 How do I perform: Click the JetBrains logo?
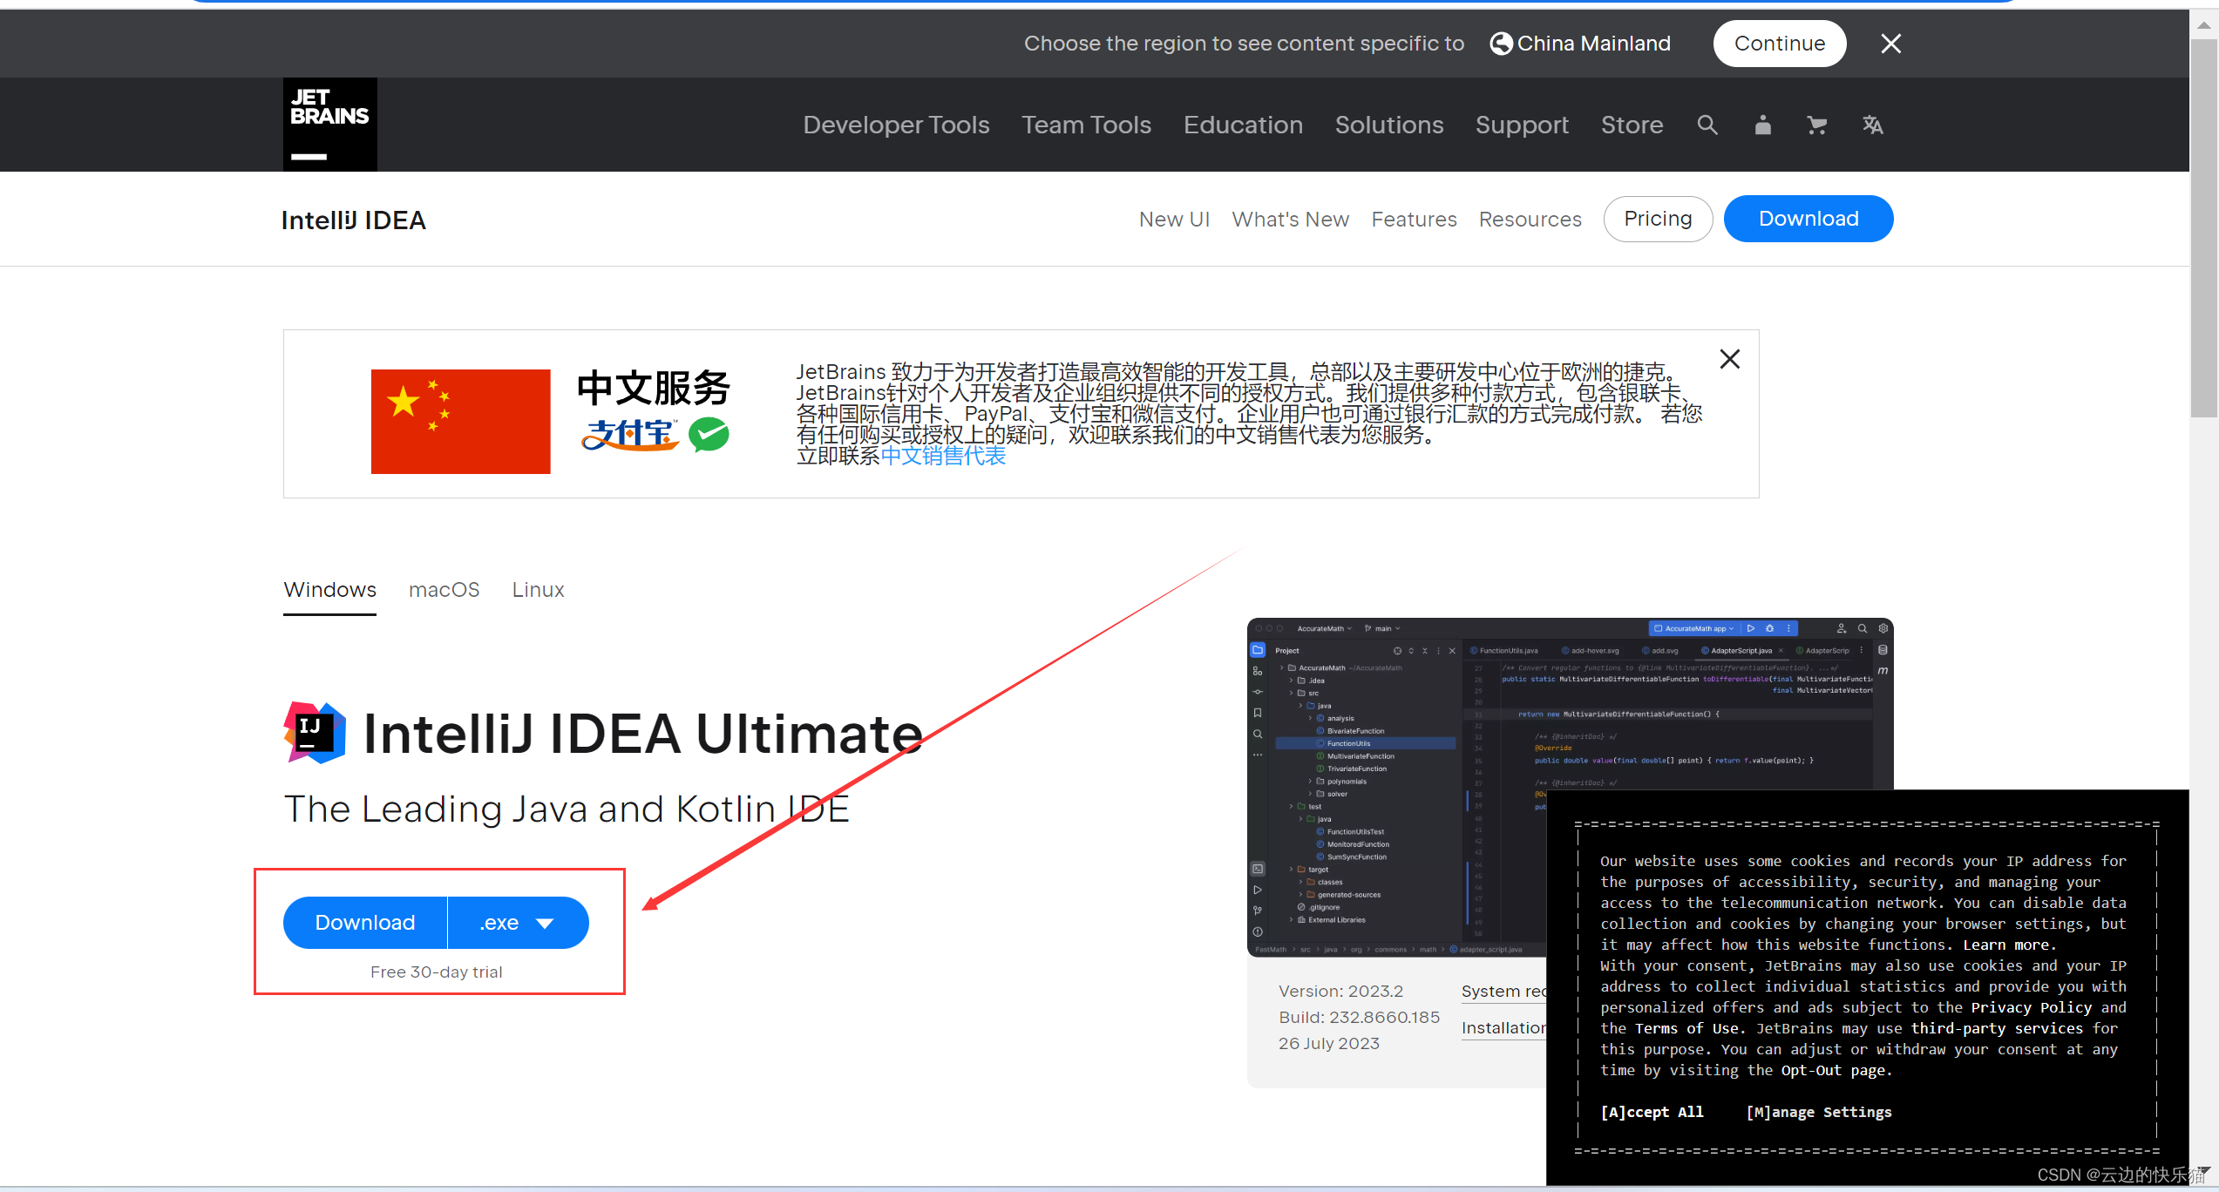(x=329, y=125)
